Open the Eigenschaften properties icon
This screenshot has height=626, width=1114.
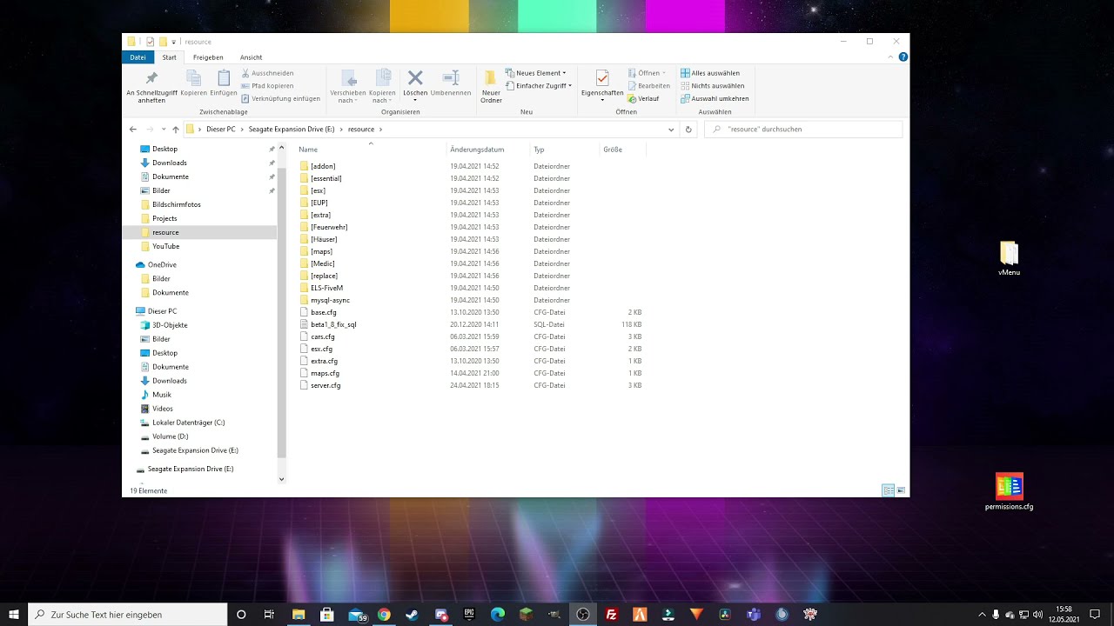tap(602, 78)
